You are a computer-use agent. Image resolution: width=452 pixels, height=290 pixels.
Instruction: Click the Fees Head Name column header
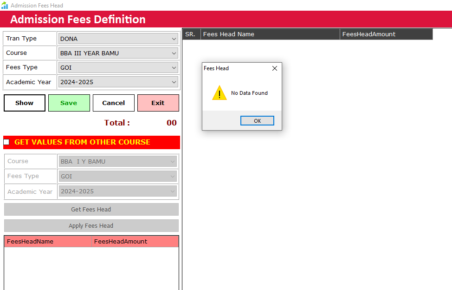pos(270,34)
